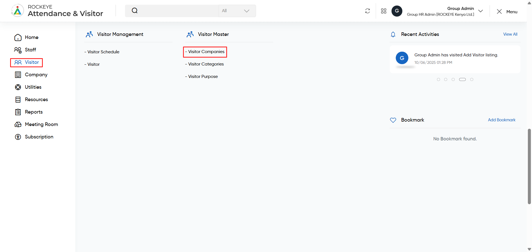Click Add Bookmark link

[x=502, y=120]
